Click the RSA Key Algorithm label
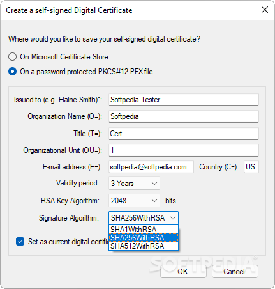The height and width of the screenshot is (289, 275). tap(70, 201)
